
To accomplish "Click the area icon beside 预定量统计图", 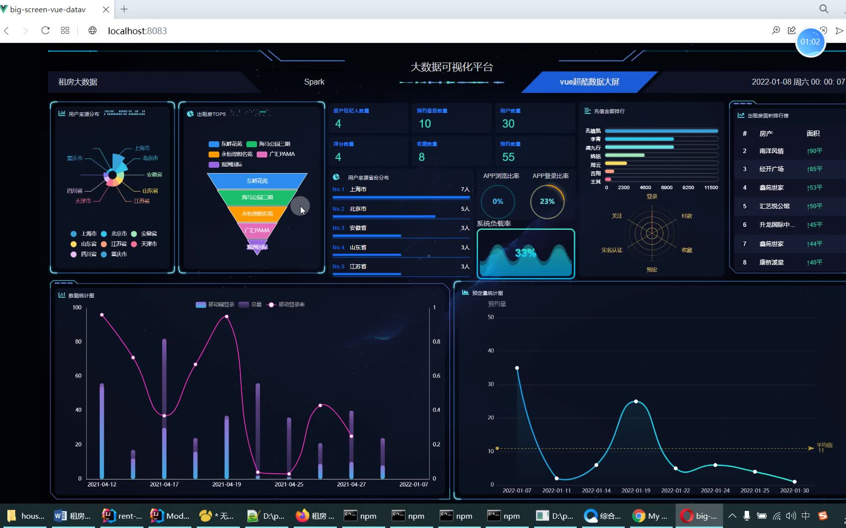I will (465, 292).
